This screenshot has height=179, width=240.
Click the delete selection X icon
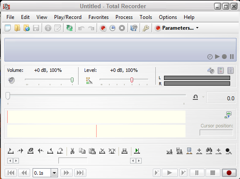coord(102,151)
